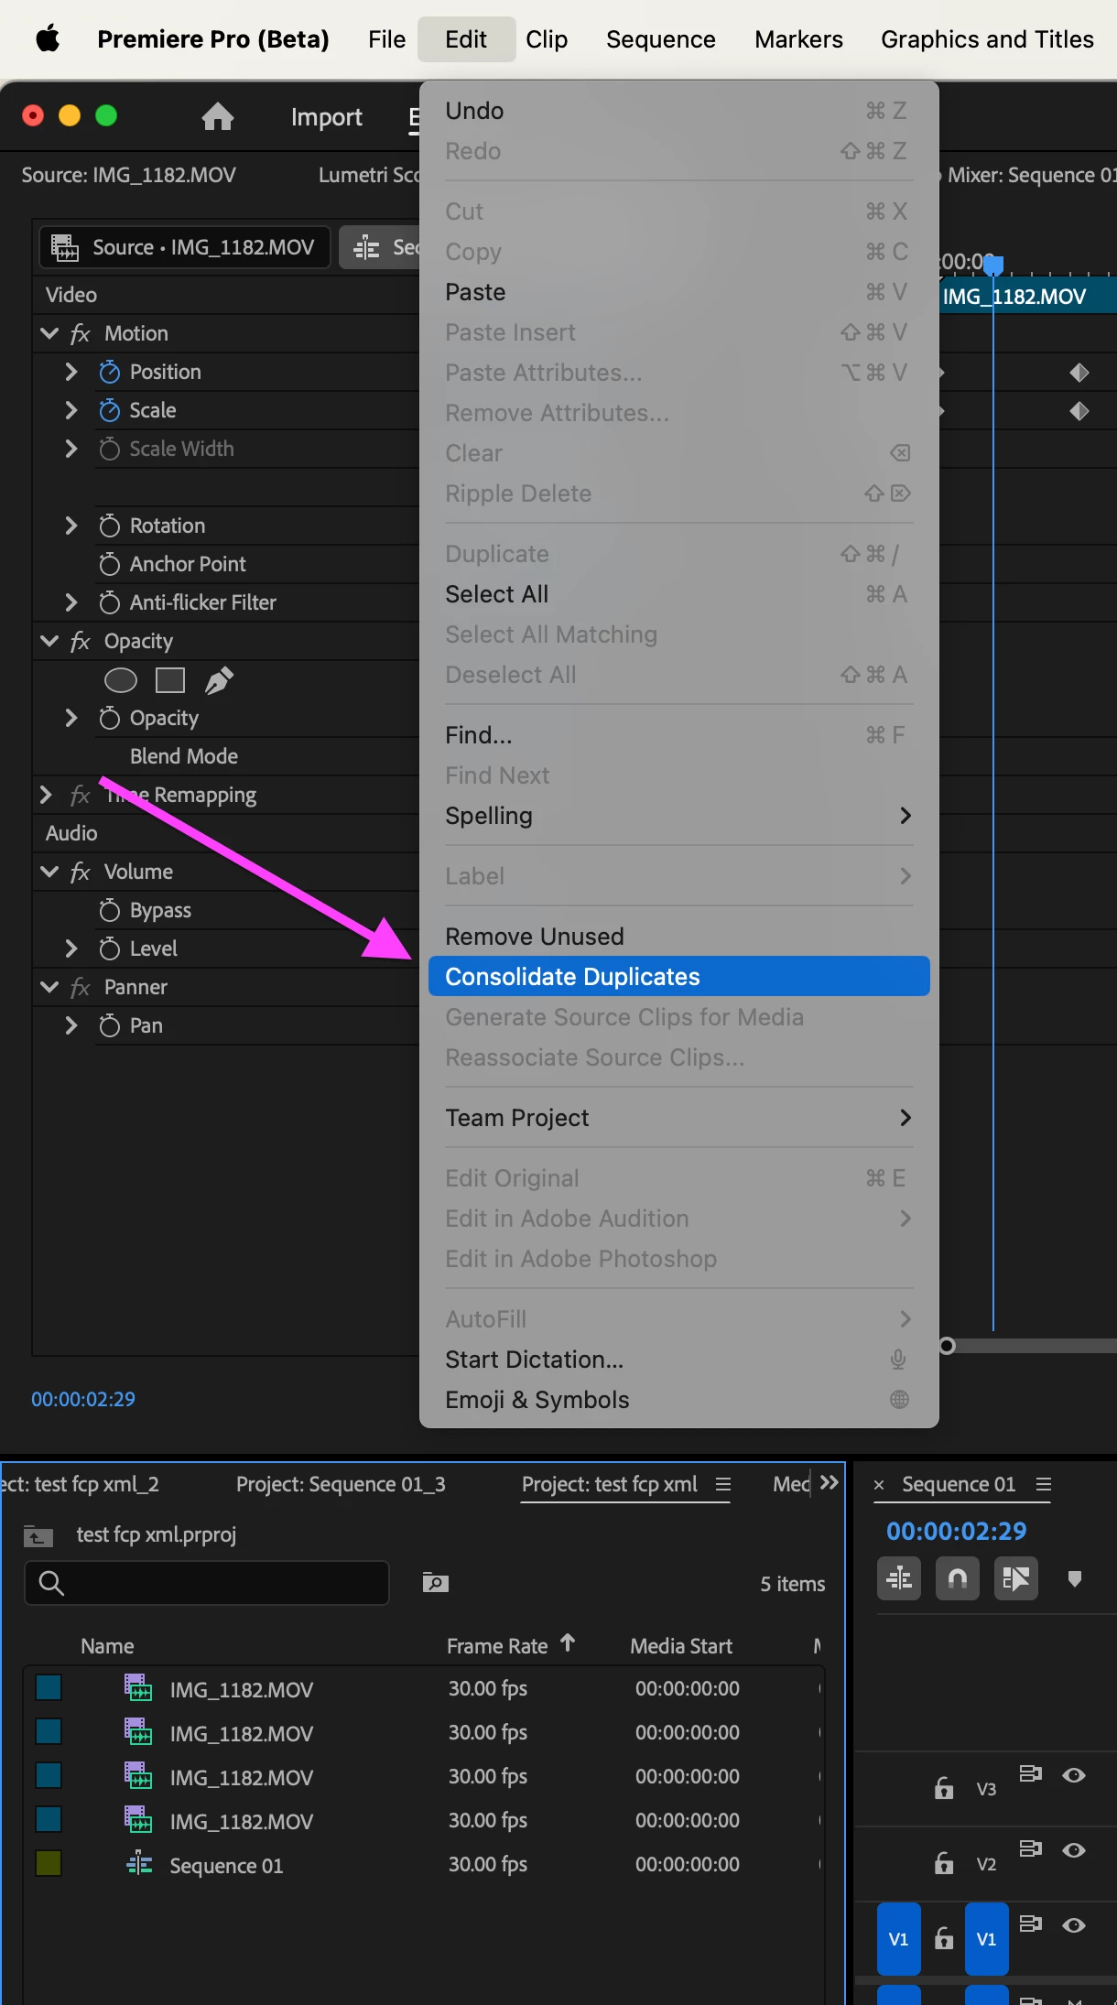
Task: Open Spelling submenu
Action: [678, 816]
